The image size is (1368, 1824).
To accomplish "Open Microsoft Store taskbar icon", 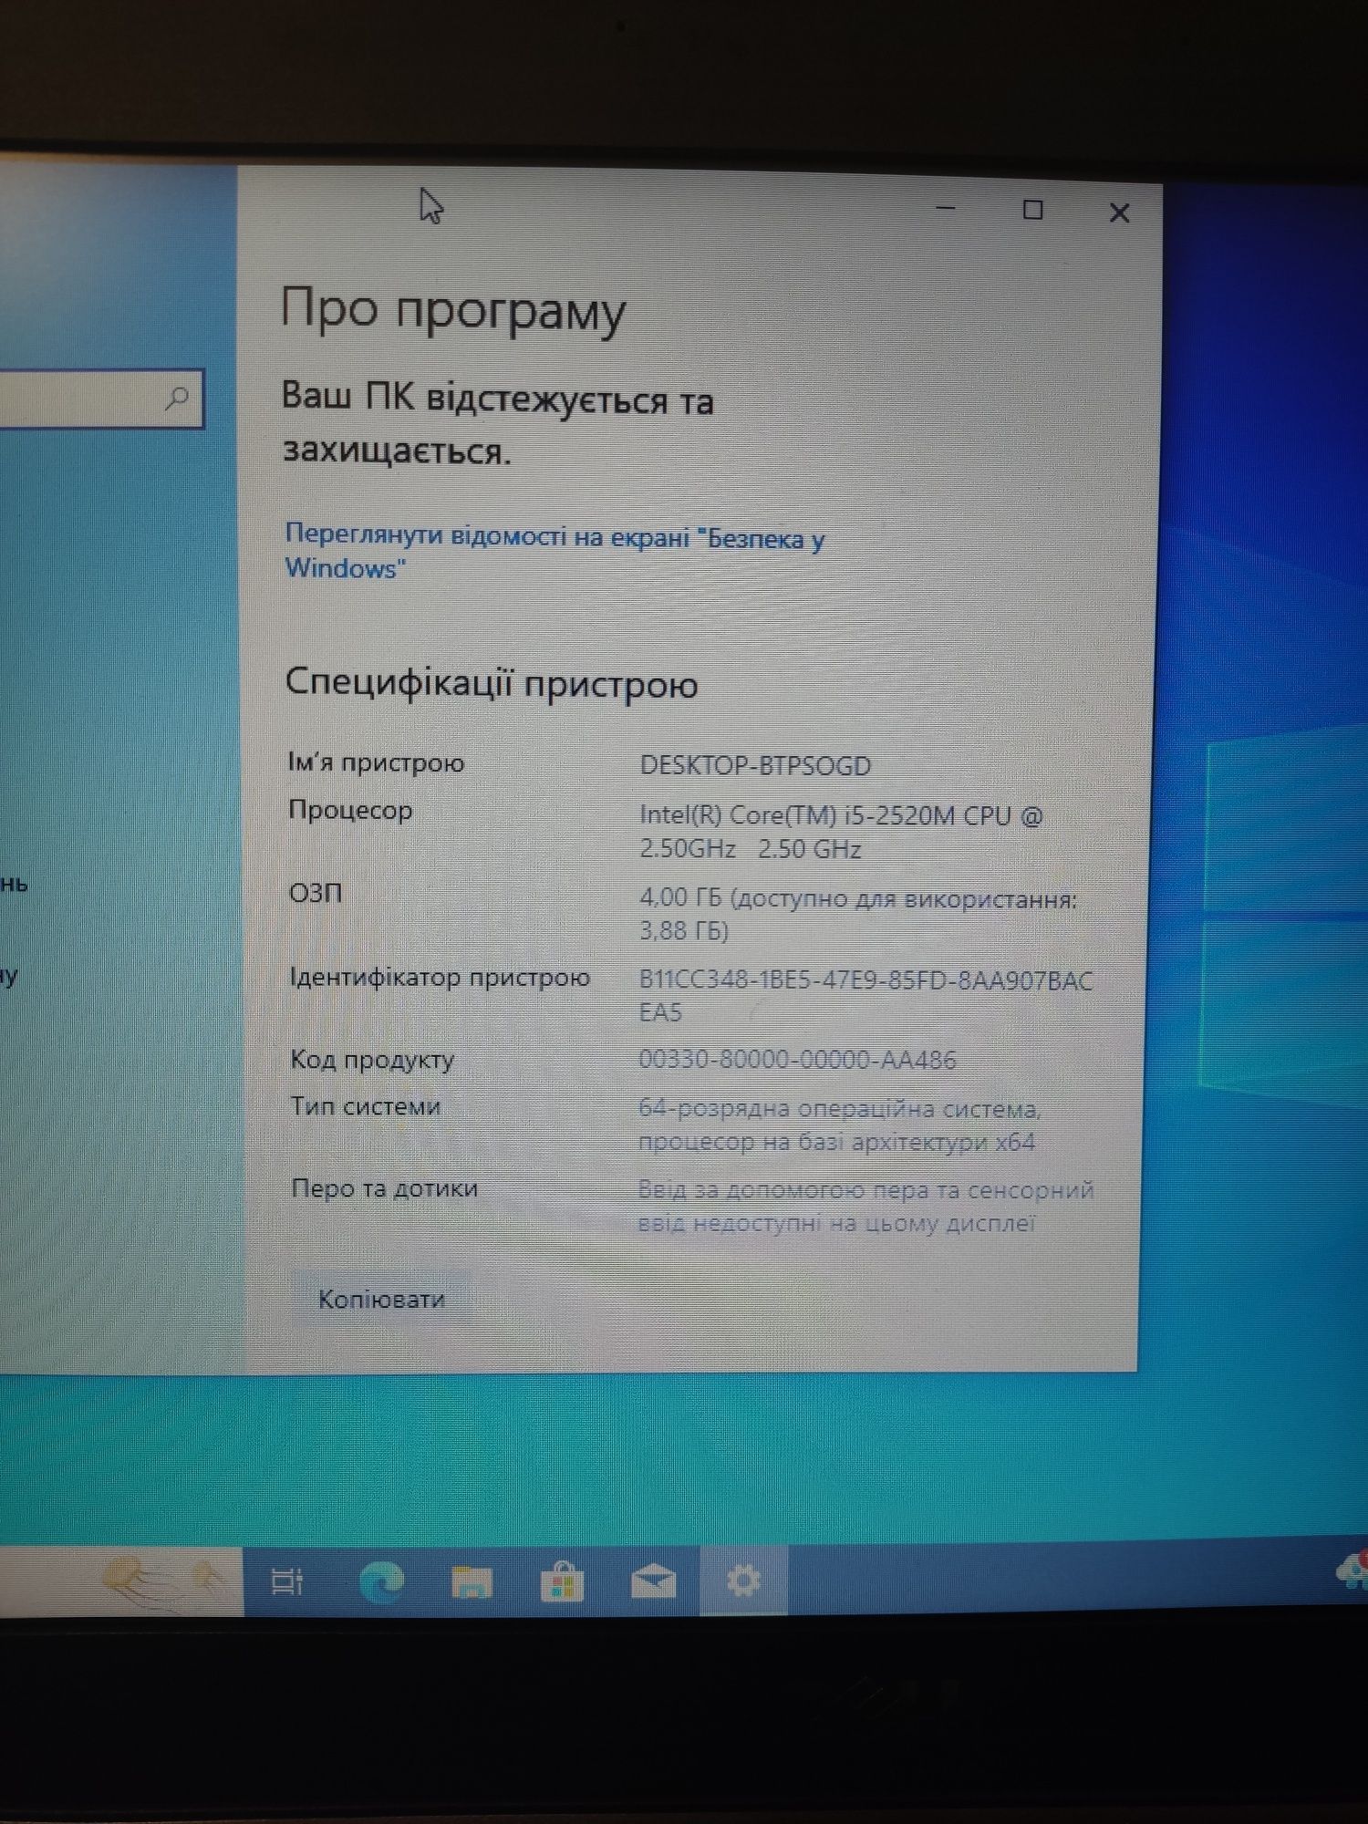I will (x=562, y=1582).
